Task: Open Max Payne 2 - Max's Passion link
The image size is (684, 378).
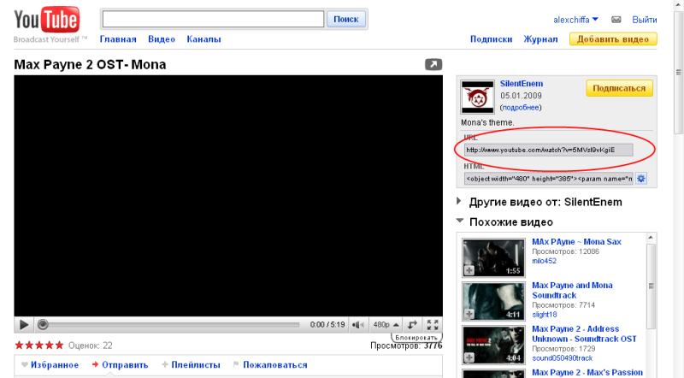Action: pos(587,373)
